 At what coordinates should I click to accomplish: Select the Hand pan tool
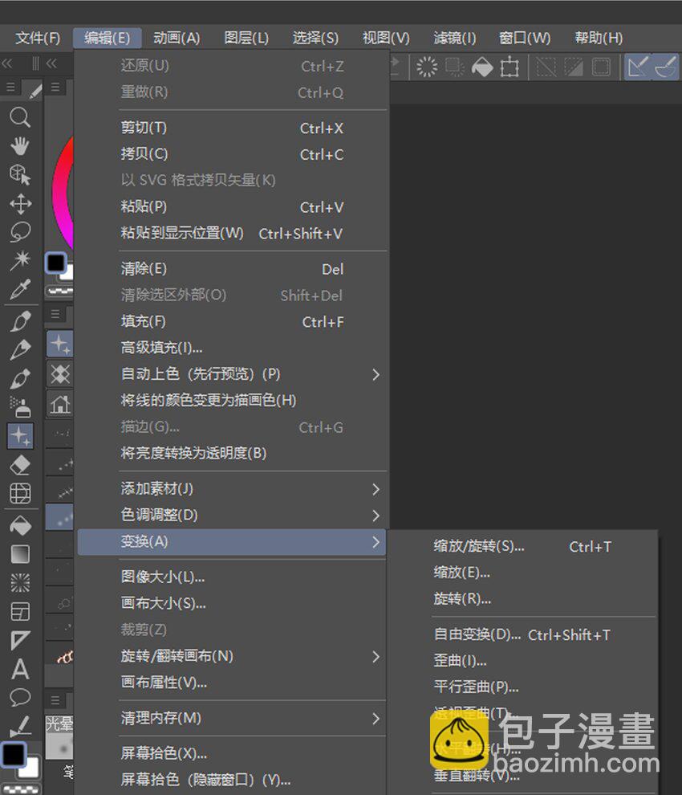coord(20,145)
